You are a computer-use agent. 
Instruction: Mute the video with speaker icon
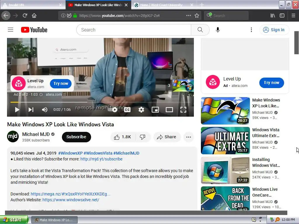tap(45, 110)
